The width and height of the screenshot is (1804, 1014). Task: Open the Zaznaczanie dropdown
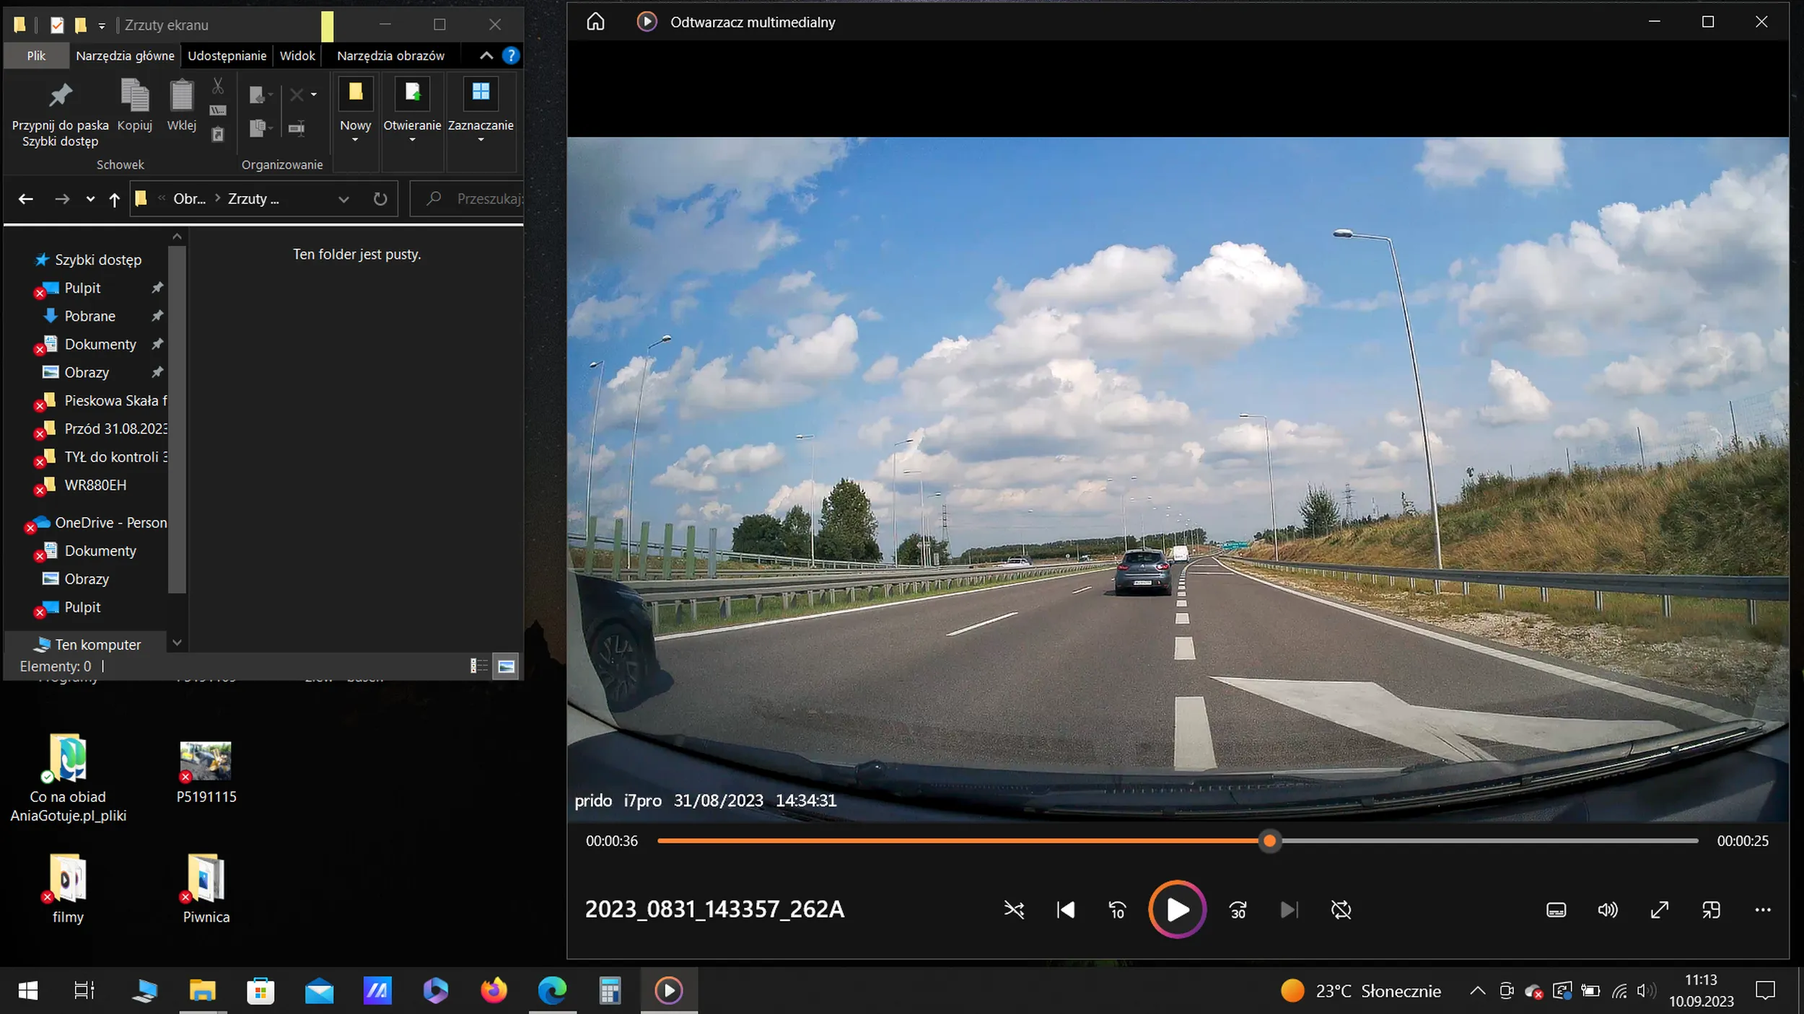click(x=481, y=138)
